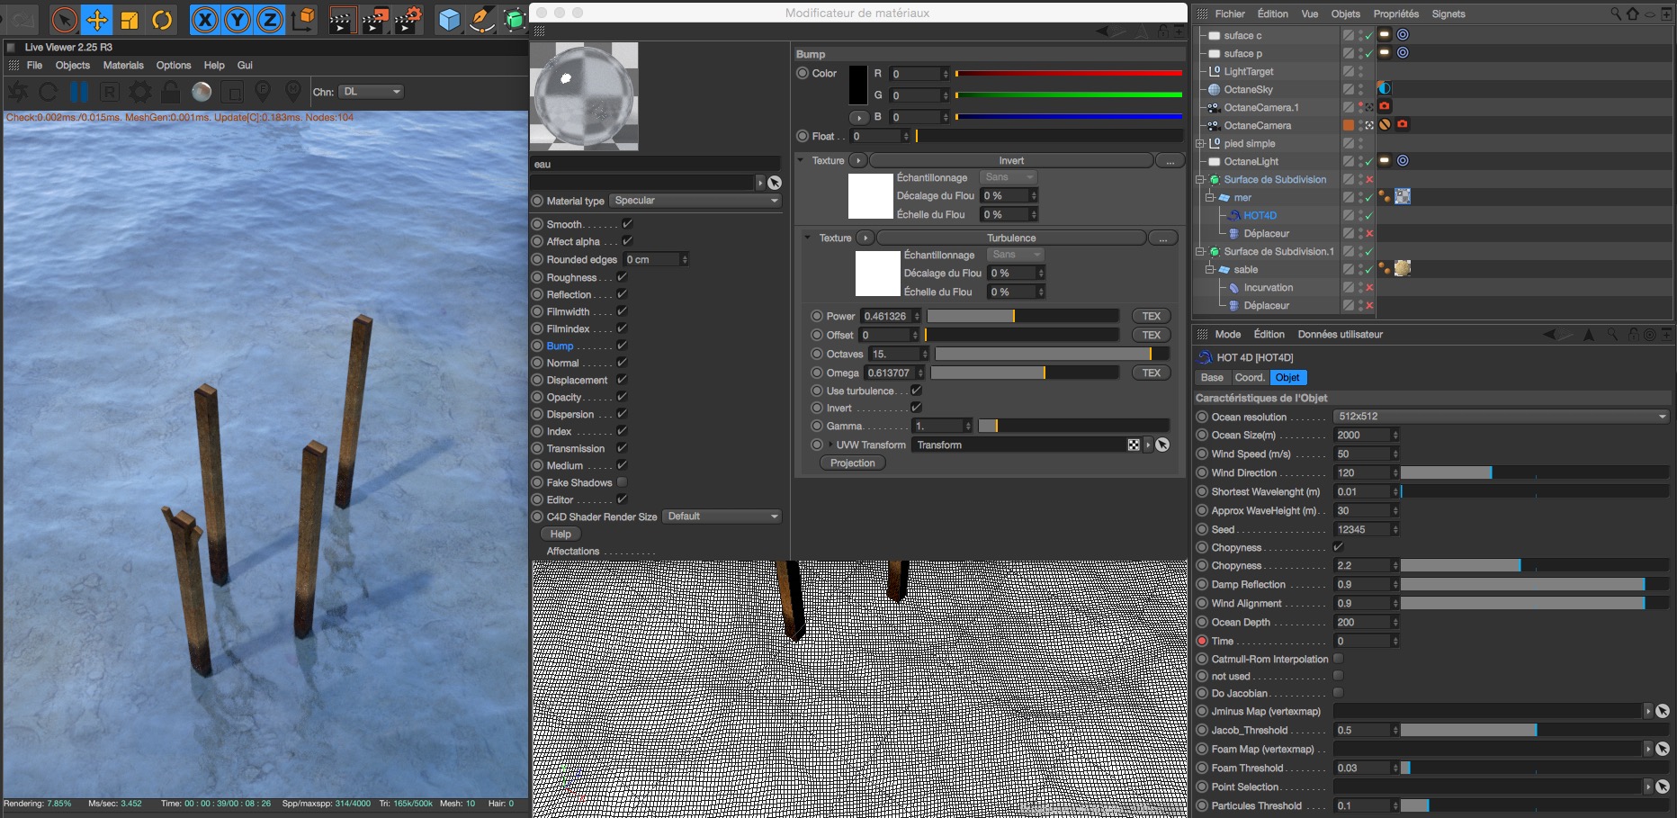Image resolution: width=1677 pixels, height=818 pixels.
Task: Toggle Catmull-Rom Interpolation checkbox
Action: [x=1338, y=659]
